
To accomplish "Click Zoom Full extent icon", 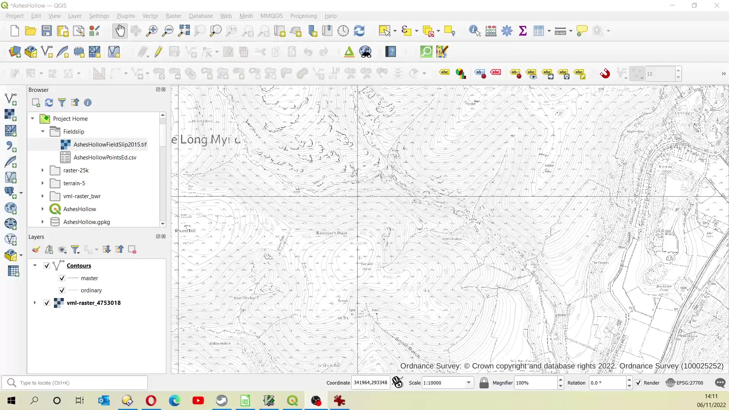I will tap(184, 31).
